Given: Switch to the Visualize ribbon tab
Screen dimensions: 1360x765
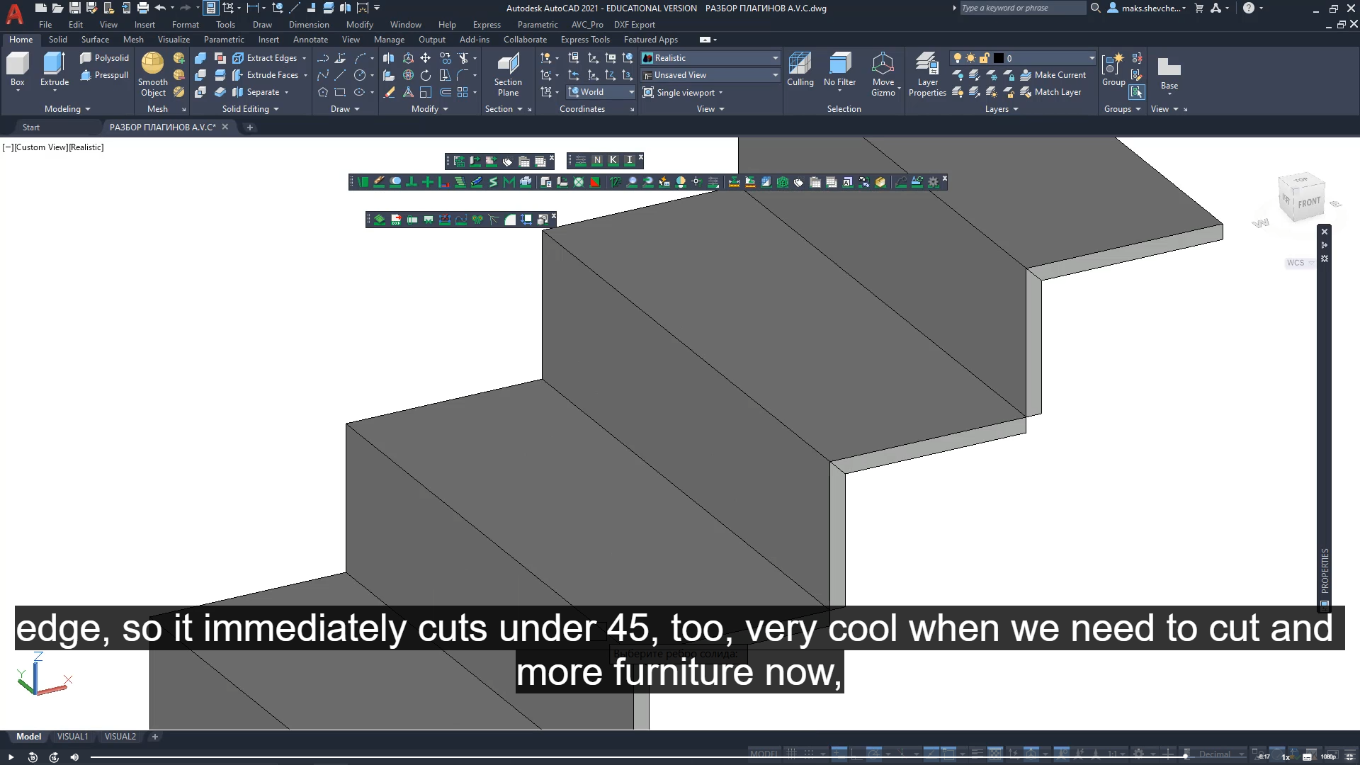Looking at the screenshot, I should pyautogui.click(x=174, y=40).
